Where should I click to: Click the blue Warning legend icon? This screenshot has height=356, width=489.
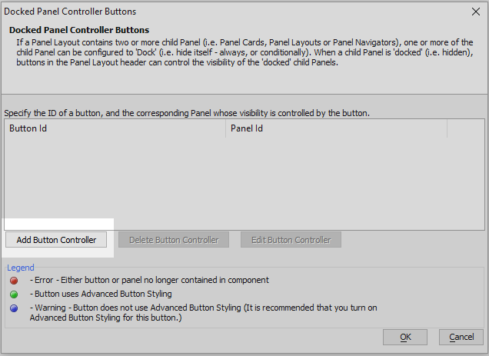(x=14, y=308)
